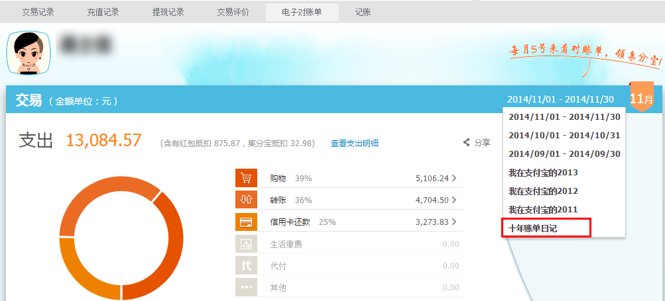Click the 查看支出明细 link
Viewport: 665px width, 301px height.
tap(355, 143)
